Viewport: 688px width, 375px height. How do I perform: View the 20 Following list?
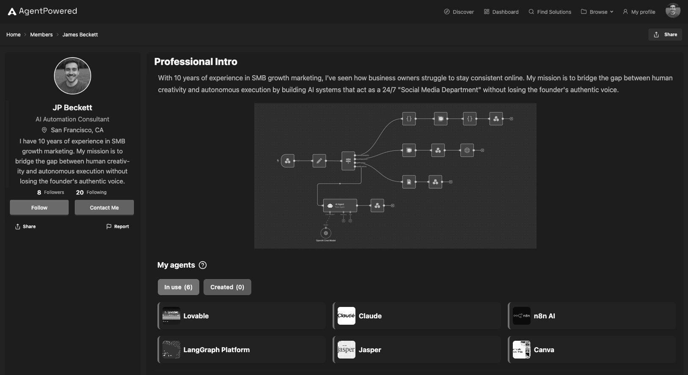point(91,192)
